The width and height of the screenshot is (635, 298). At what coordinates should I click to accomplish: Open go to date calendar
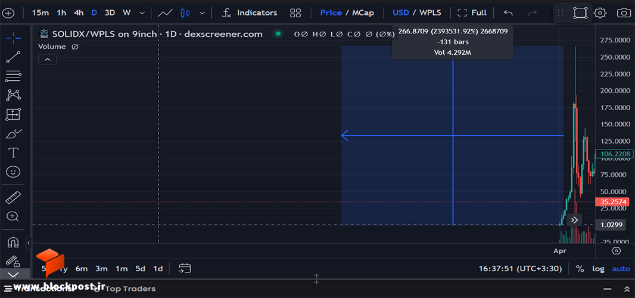(185, 268)
